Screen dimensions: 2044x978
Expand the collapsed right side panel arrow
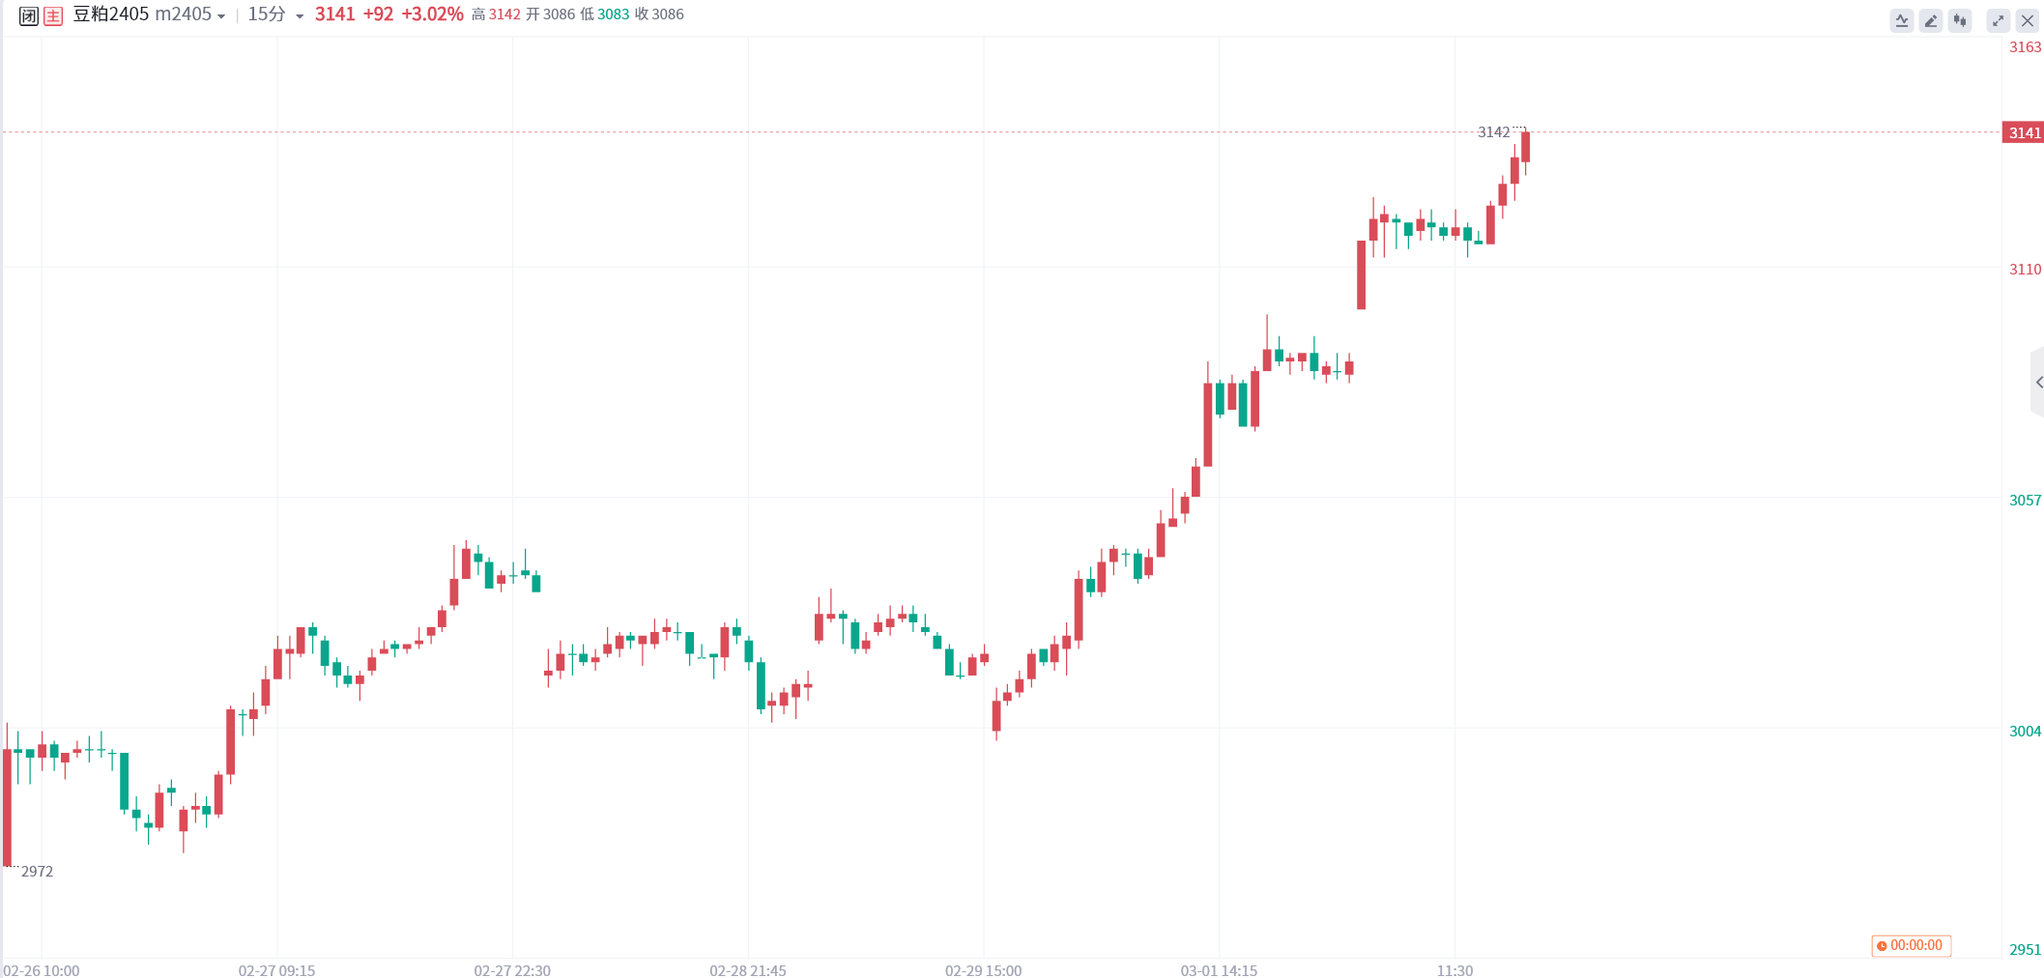[2037, 383]
